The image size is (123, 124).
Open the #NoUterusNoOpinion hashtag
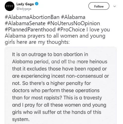click(74, 23)
